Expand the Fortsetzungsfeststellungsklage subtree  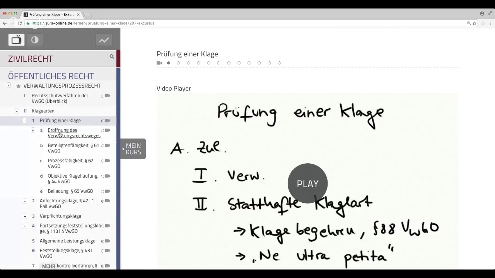25,225
